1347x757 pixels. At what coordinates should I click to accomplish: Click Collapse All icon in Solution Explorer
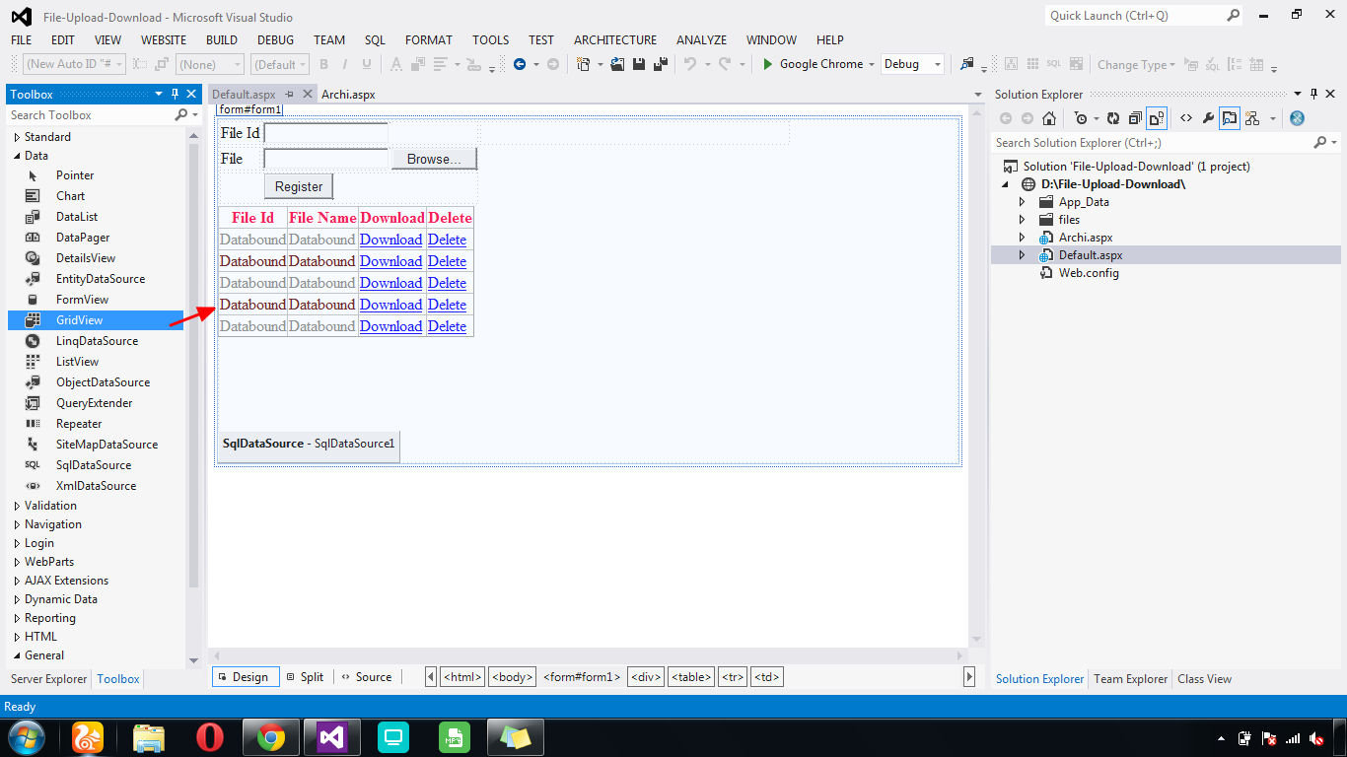1134,118
